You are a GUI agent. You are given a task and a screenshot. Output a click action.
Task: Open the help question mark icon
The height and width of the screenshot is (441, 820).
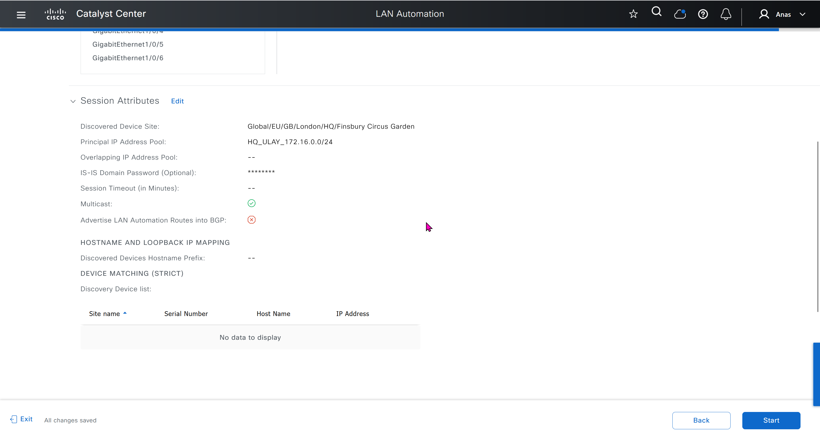click(x=703, y=14)
